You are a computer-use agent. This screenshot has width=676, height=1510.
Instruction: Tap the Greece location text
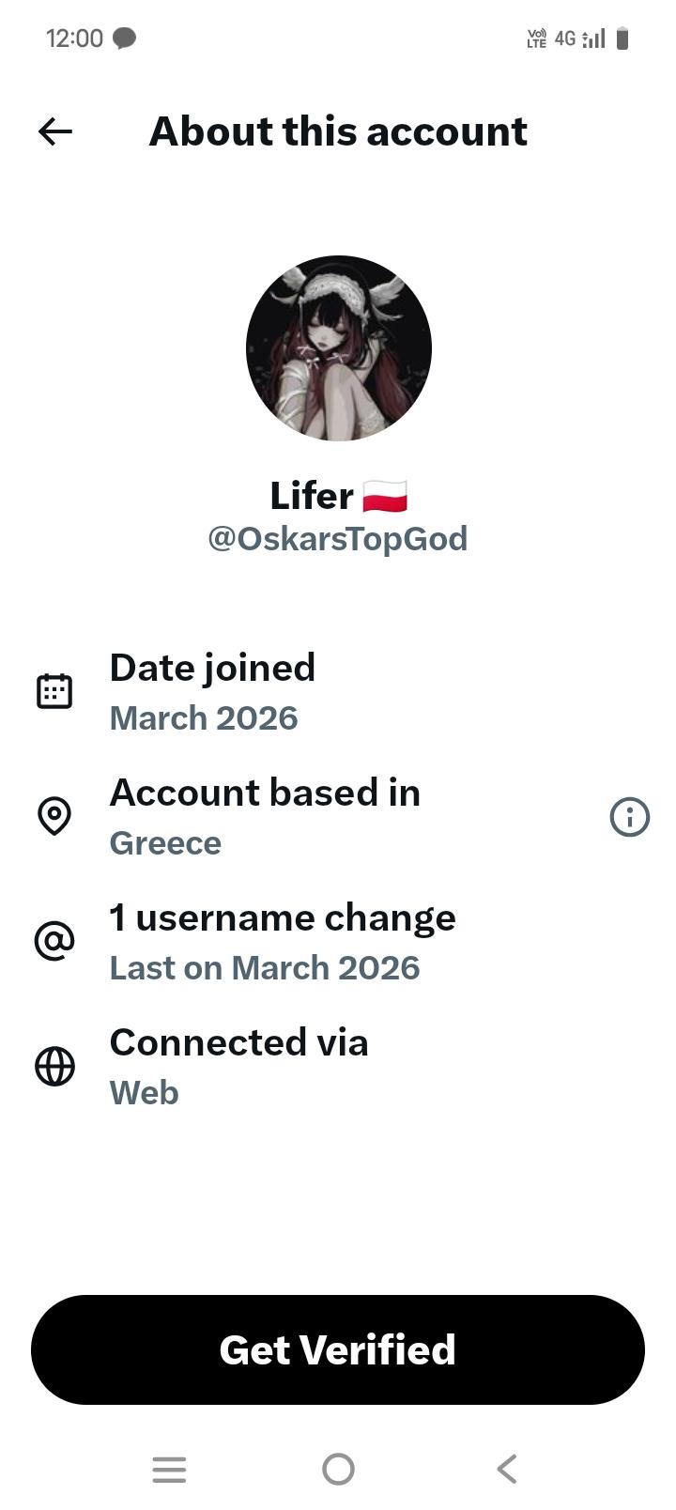click(x=165, y=843)
